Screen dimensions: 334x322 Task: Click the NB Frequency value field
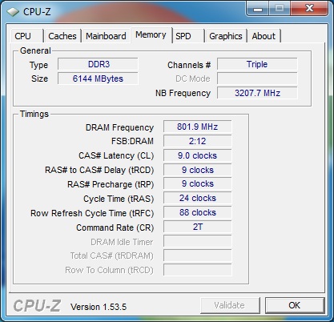(x=257, y=93)
